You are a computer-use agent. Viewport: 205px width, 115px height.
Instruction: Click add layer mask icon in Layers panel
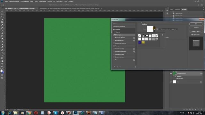pos(190,109)
